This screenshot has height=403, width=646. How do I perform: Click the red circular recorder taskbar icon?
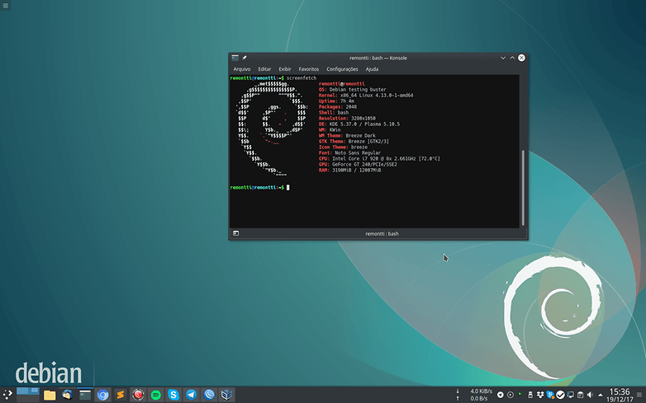[x=138, y=395]
